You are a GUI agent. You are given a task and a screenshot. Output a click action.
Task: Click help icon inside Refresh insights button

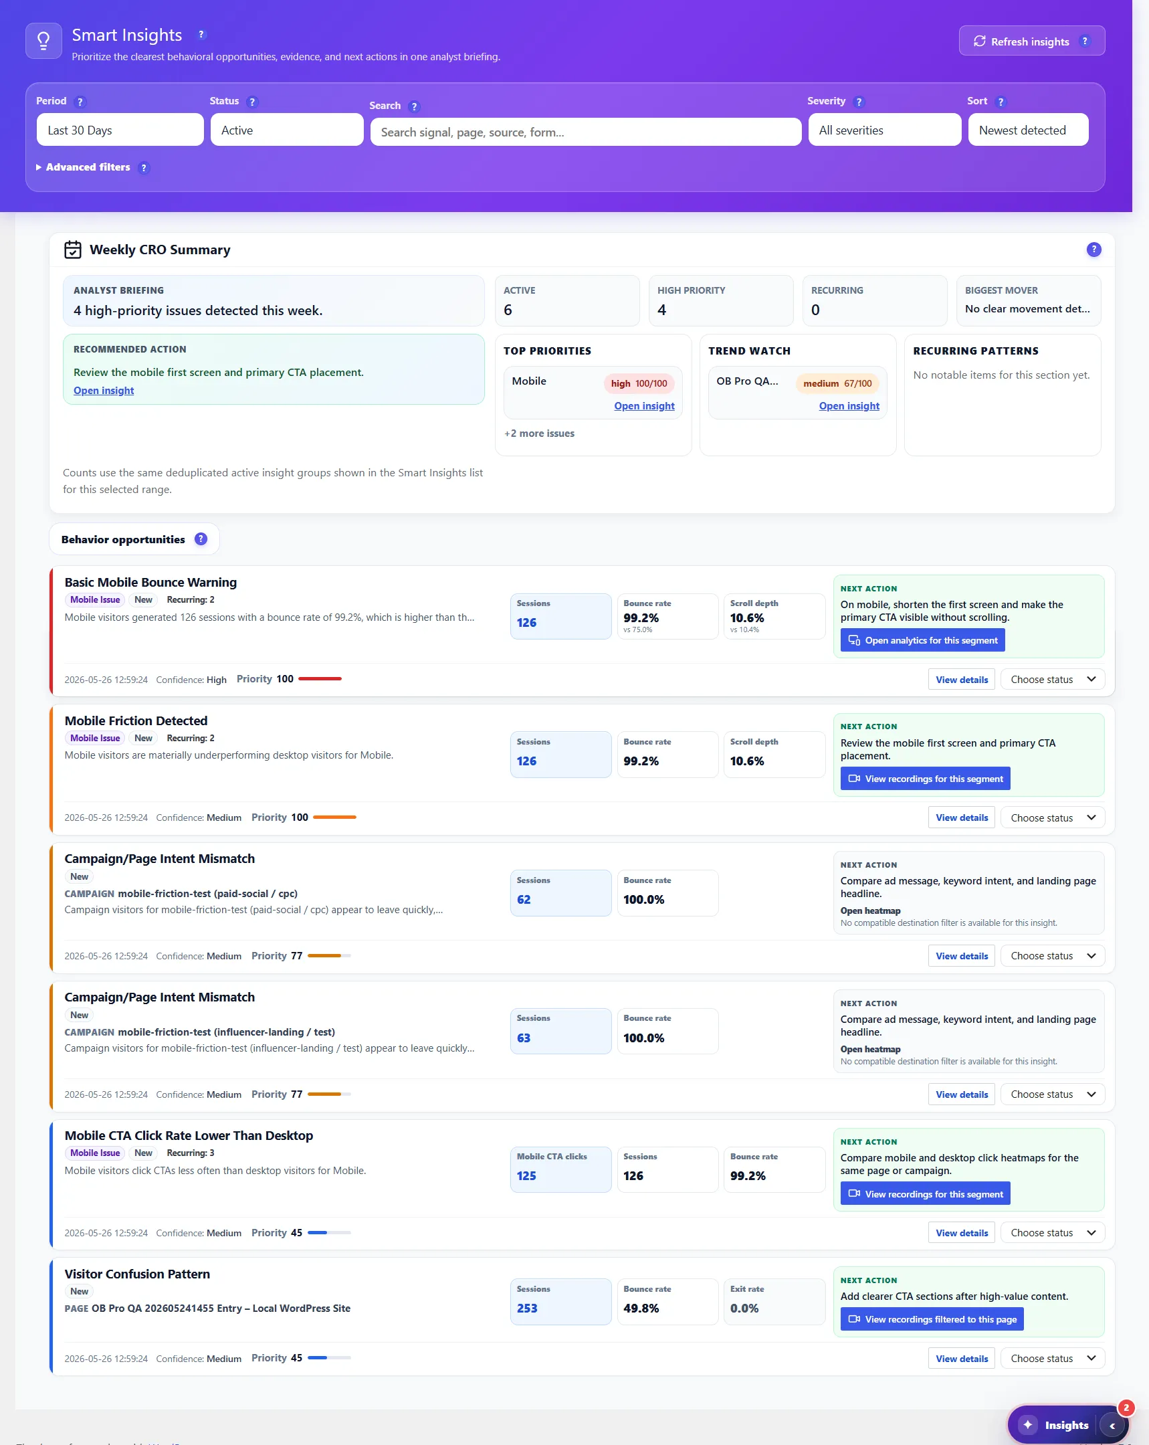click(1085, 41)
